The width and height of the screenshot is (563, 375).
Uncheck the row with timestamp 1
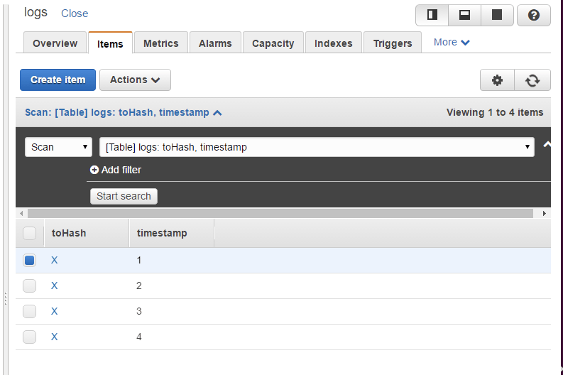29,260
